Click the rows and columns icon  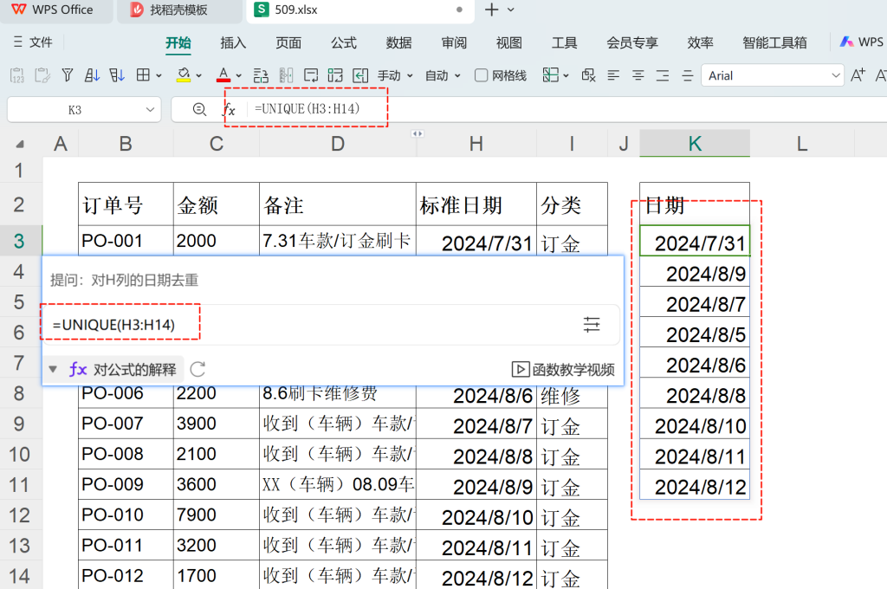pos(335,75)
